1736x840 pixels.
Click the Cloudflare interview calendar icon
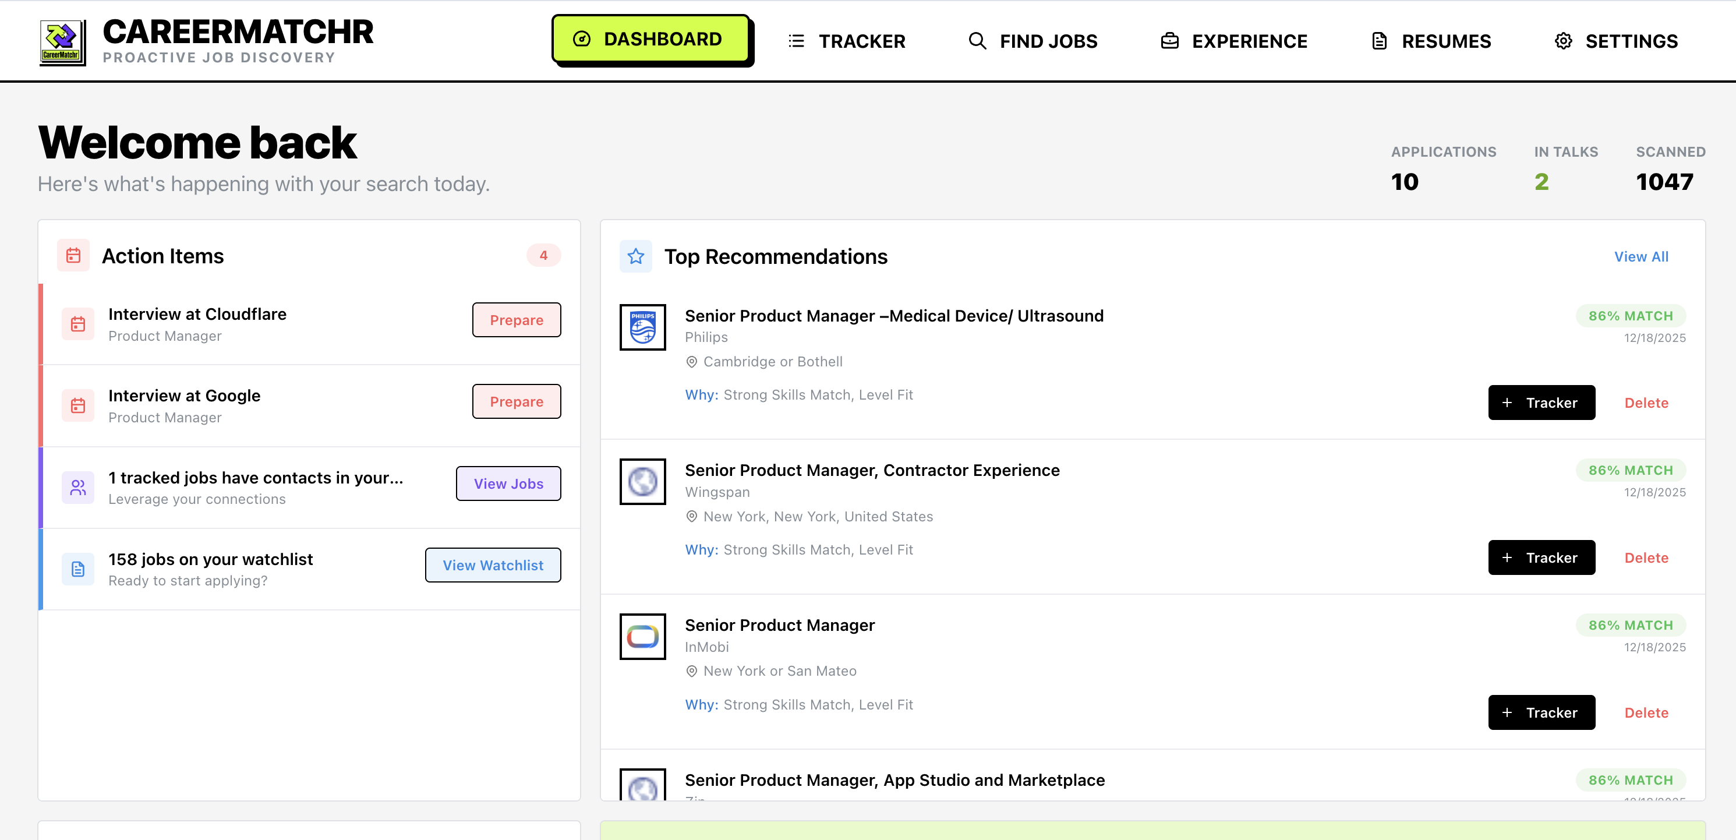click(x=78, y=324)
